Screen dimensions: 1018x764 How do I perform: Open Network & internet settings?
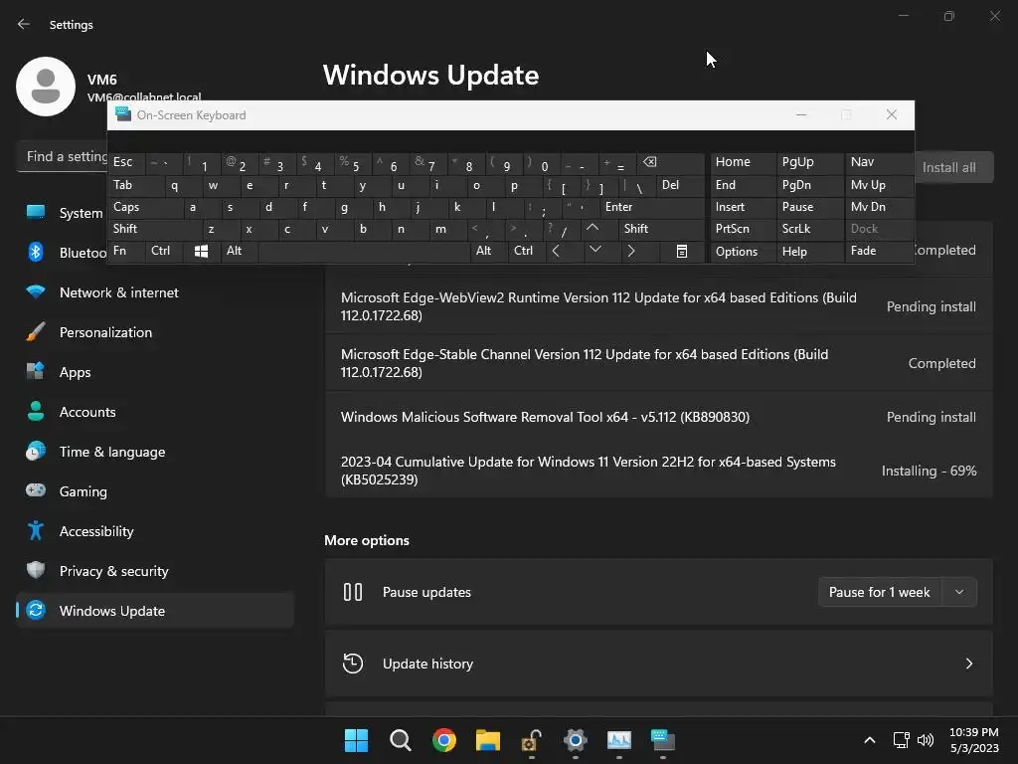click(x=154, y=292)
